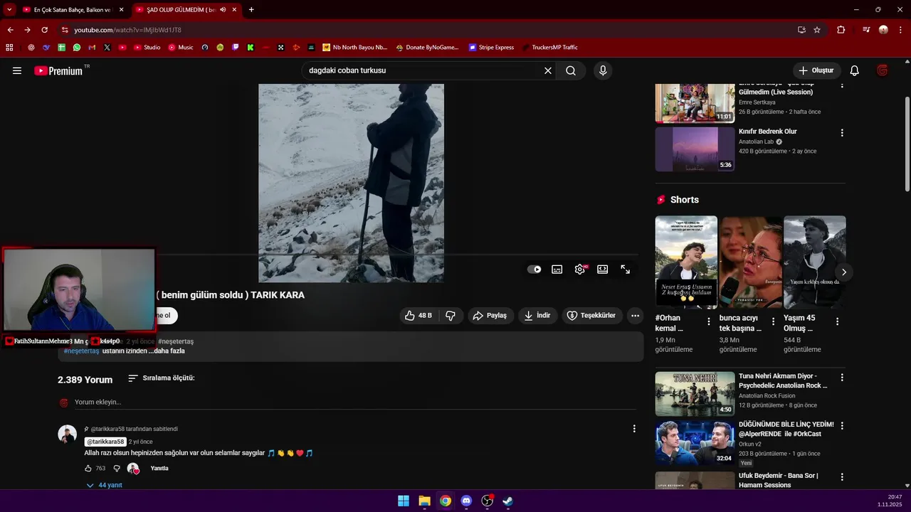The image size is (911, 512).
Task: Open Ufuk Beydemir Bana Sor video
Action: pyautogui.click(x=695, y=480)
